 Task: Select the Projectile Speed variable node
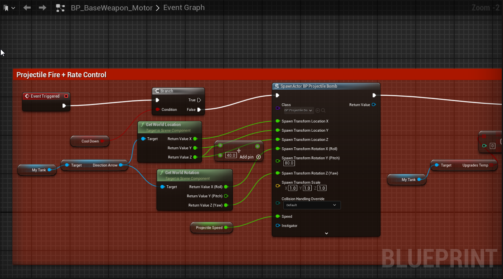[x=212, y=227]
